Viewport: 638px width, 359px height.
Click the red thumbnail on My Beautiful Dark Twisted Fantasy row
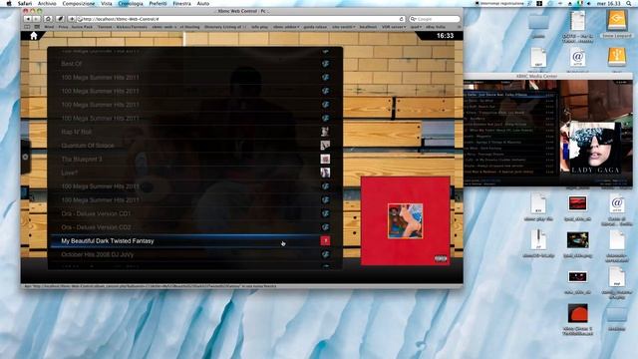(x=325, y=240)
